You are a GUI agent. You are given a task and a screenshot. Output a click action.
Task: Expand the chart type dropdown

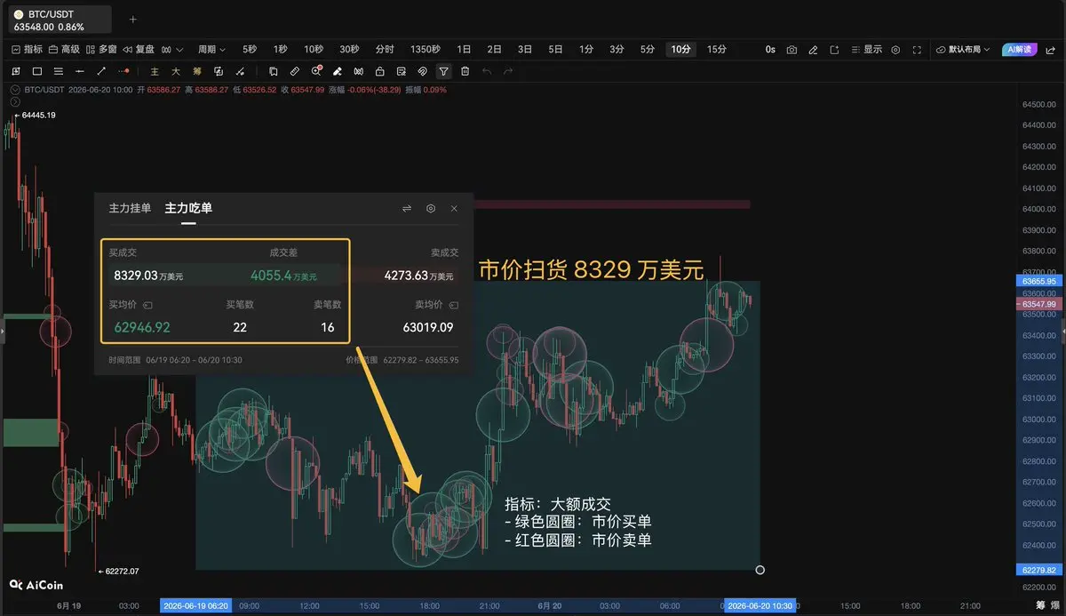(x=171, y=50)
